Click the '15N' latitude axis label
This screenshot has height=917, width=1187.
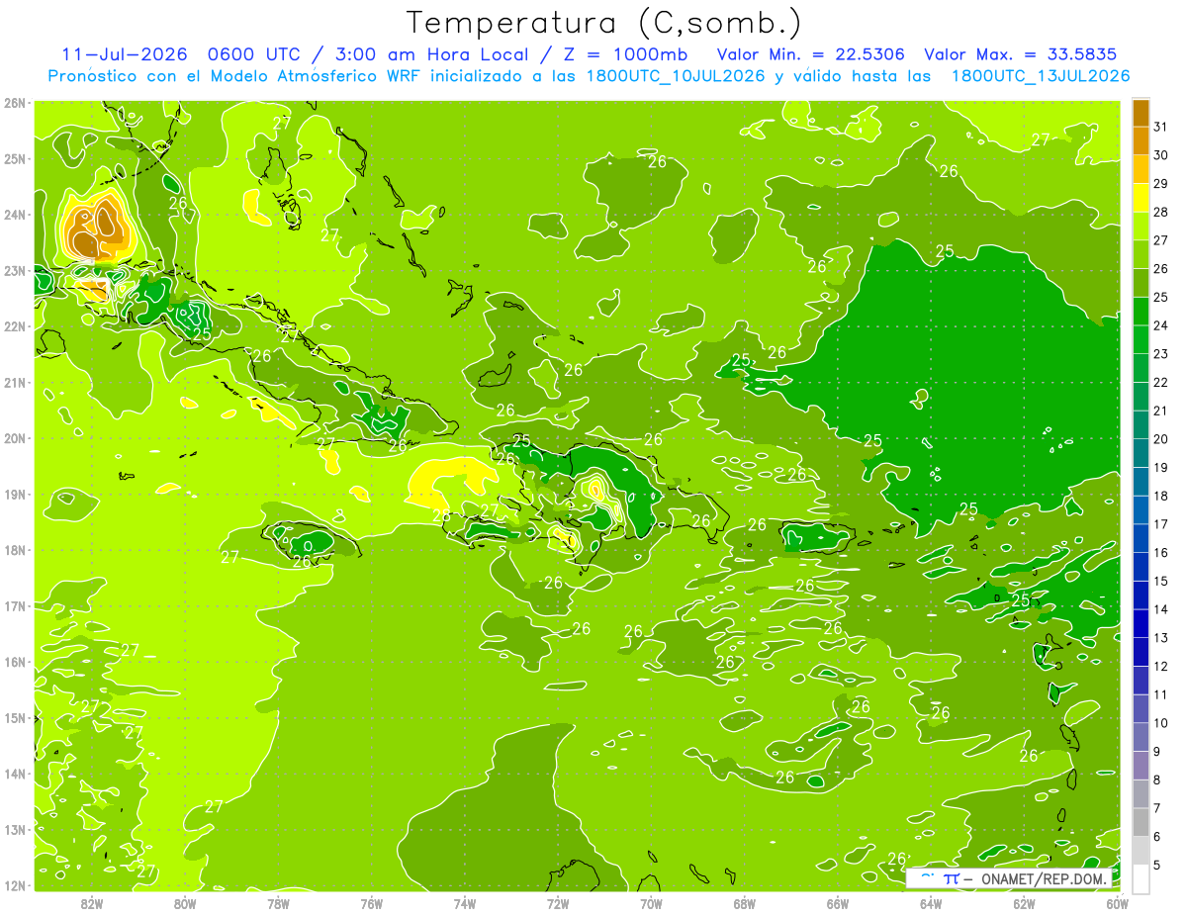click(x=15, y=718)
